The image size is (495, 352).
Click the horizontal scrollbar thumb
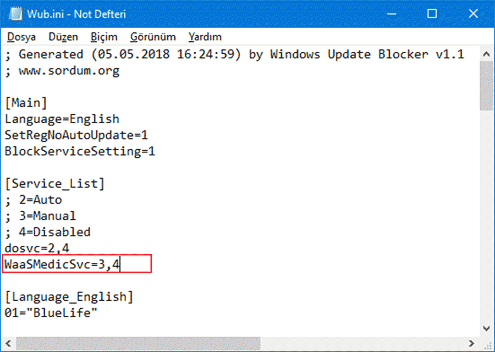click(x=138, y=343)
